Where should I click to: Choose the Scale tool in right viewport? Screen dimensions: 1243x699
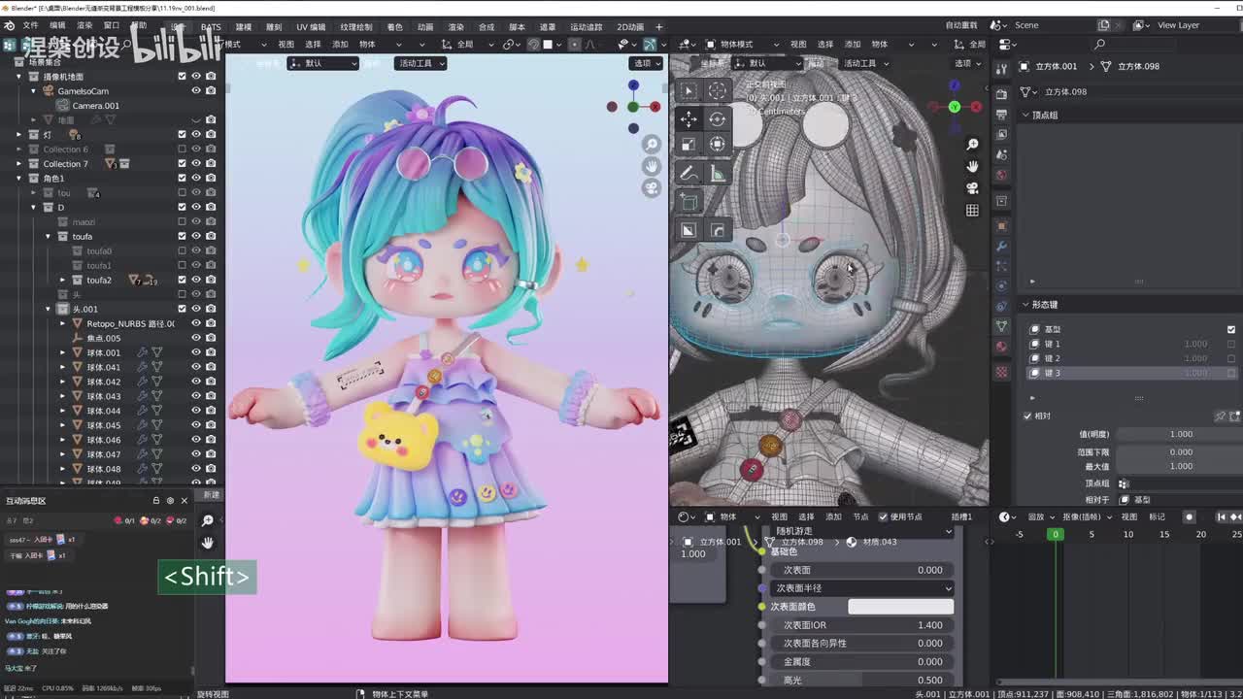[689, 144]
